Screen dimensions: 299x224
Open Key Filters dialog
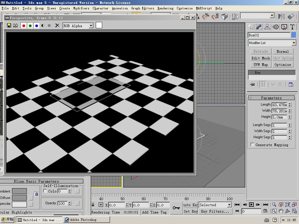(215, 211)
